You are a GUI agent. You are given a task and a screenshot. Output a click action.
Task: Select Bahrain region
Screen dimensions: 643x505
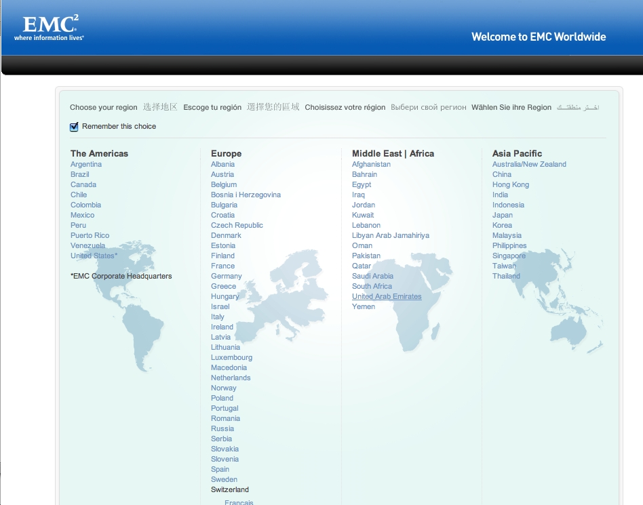[x=364, y=175]
